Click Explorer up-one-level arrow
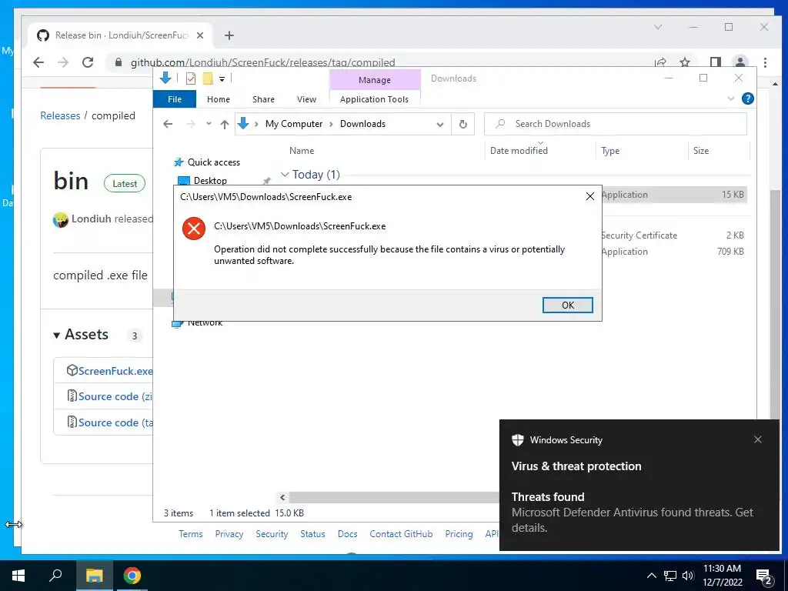788x591 pixels. pos(224,124)
